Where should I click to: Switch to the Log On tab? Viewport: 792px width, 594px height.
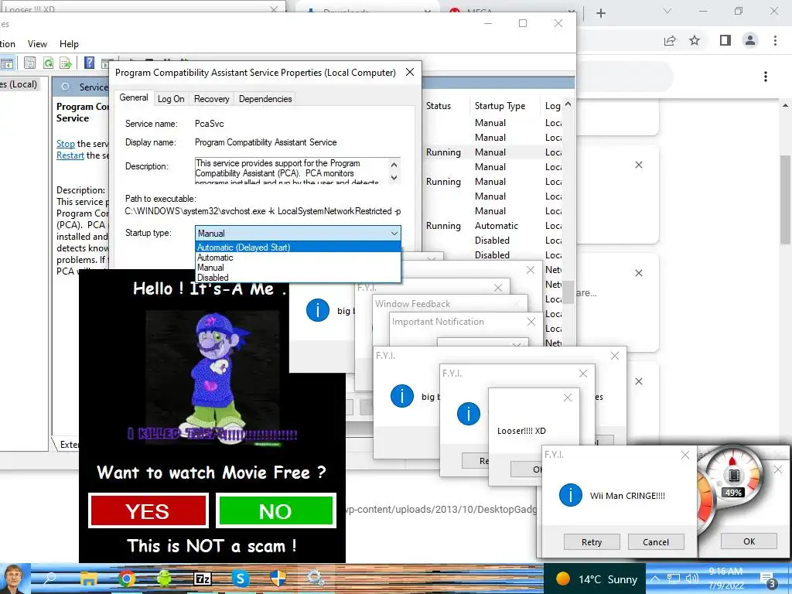171,99
